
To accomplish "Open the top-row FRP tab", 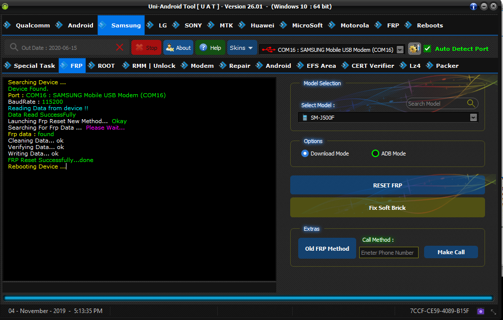I will (x=387, y=25).
